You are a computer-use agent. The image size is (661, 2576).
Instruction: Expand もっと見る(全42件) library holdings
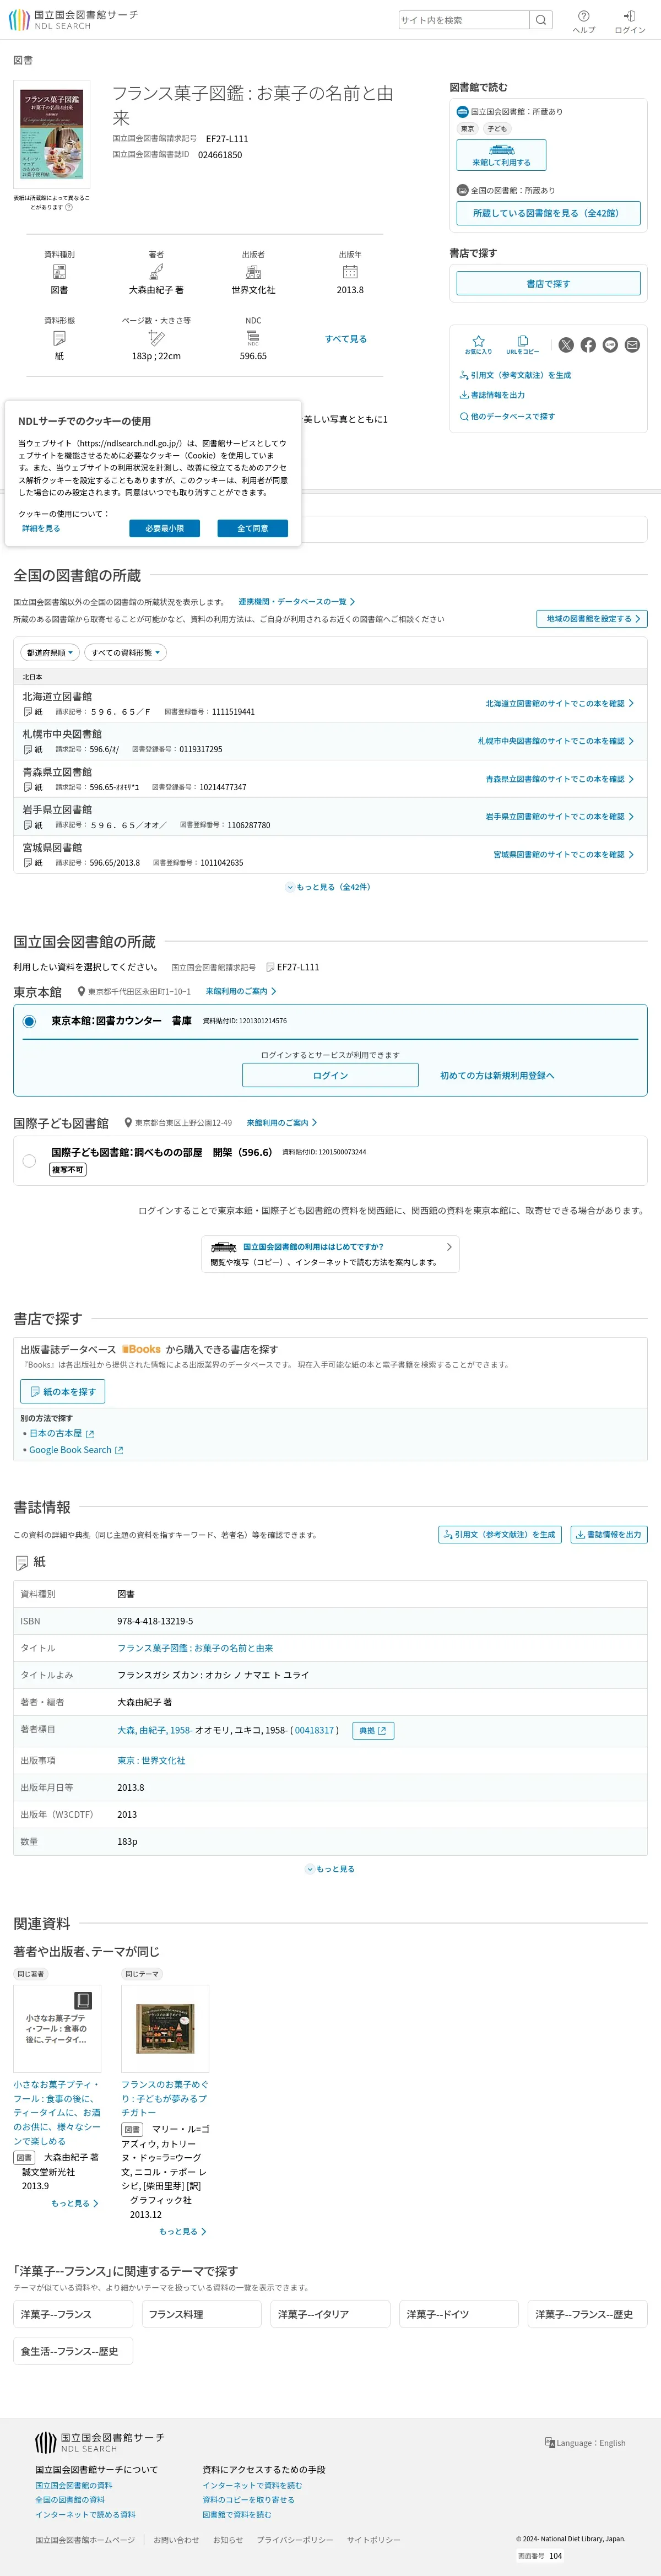coord(330,887)
